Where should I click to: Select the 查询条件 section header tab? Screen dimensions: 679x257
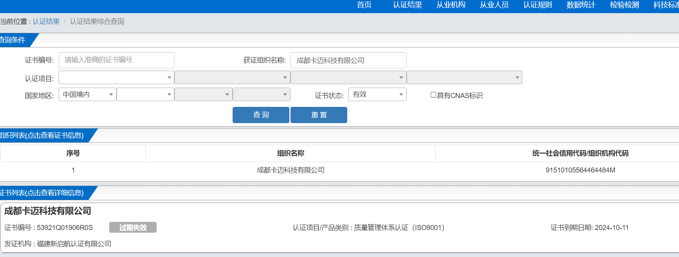(15, 40)
